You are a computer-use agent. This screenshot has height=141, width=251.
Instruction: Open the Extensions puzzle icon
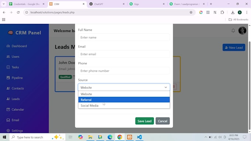point(222,12)
